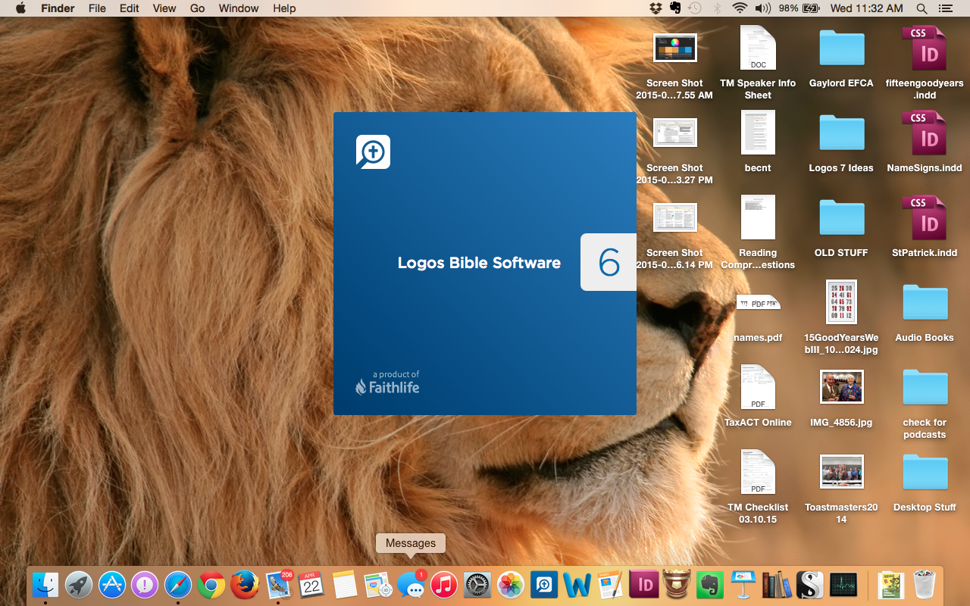The height and width of the screenshot is (606, 970).
Task: Click the battery status showing 98%
Action: click(x=799, y=8)
